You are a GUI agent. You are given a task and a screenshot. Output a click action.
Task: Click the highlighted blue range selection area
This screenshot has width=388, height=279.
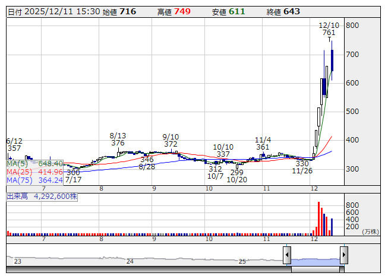pyautogui.click(x=315, y=260)
